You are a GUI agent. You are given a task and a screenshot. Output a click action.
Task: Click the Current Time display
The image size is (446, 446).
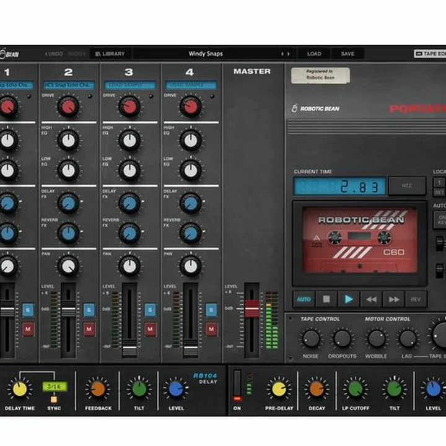coord(339,186)
